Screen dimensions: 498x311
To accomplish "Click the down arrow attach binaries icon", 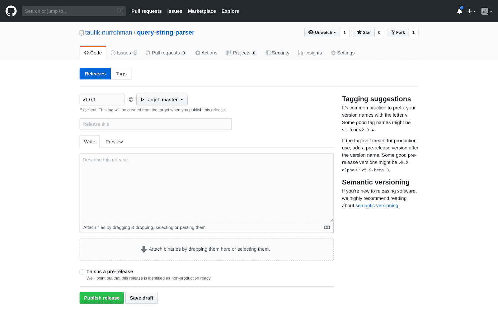I will click(144, 249).
